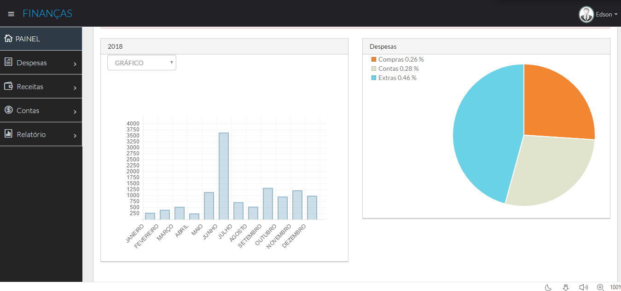
Task: Click the download arrow icon in status bar
Action: tap(566, 287)
